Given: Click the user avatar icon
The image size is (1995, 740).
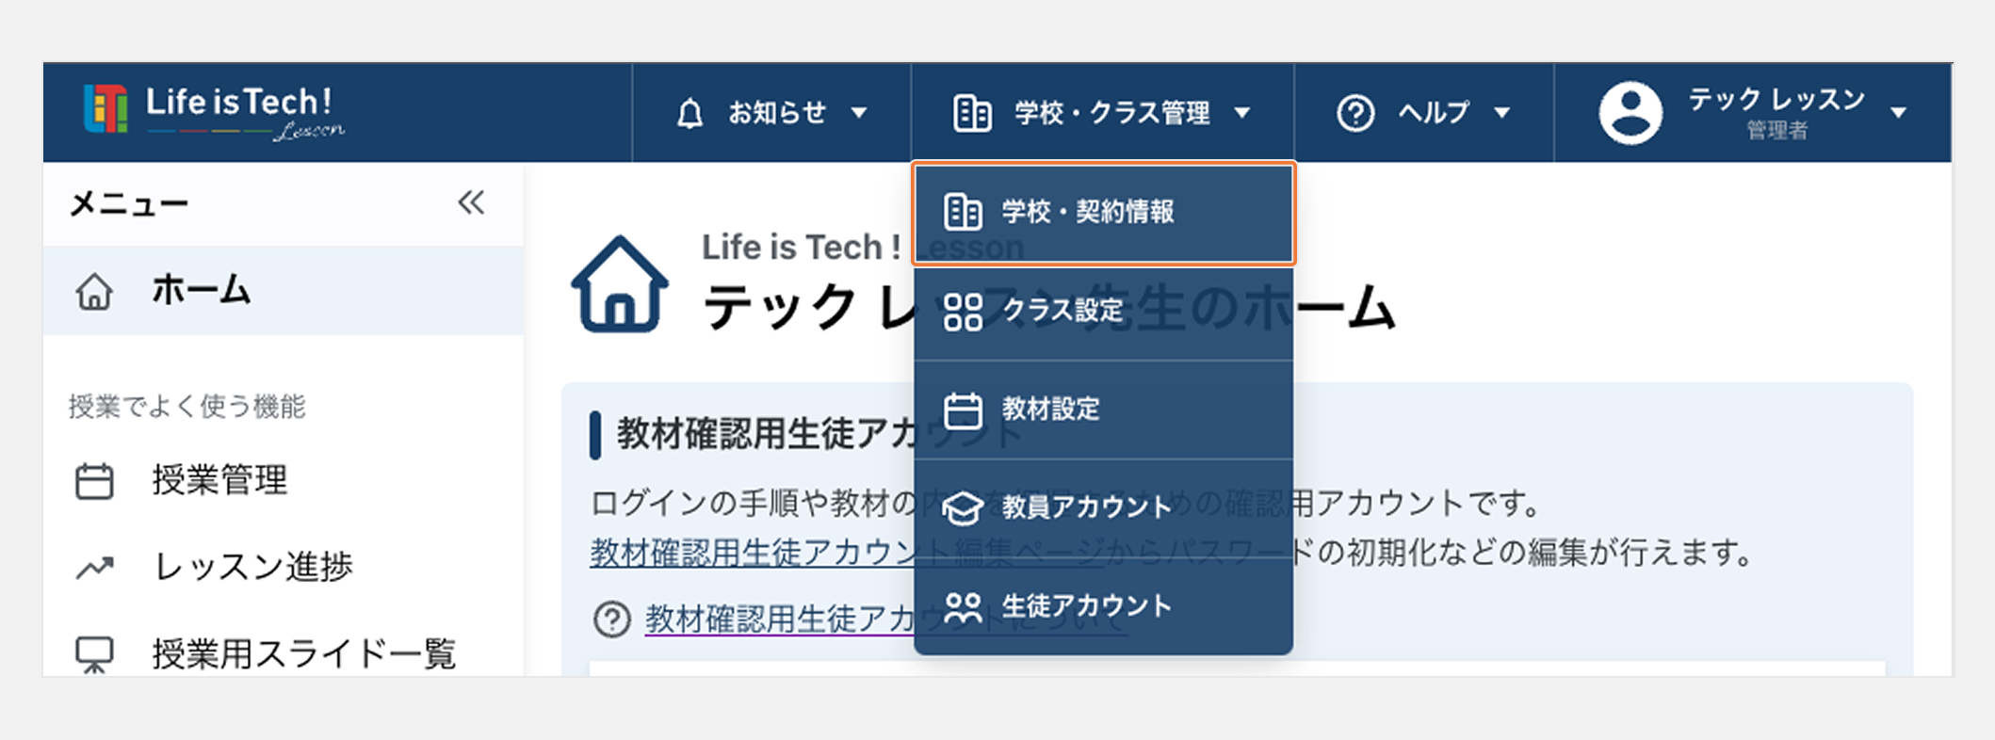Looking at the screenshot, I should point(1630,113).
